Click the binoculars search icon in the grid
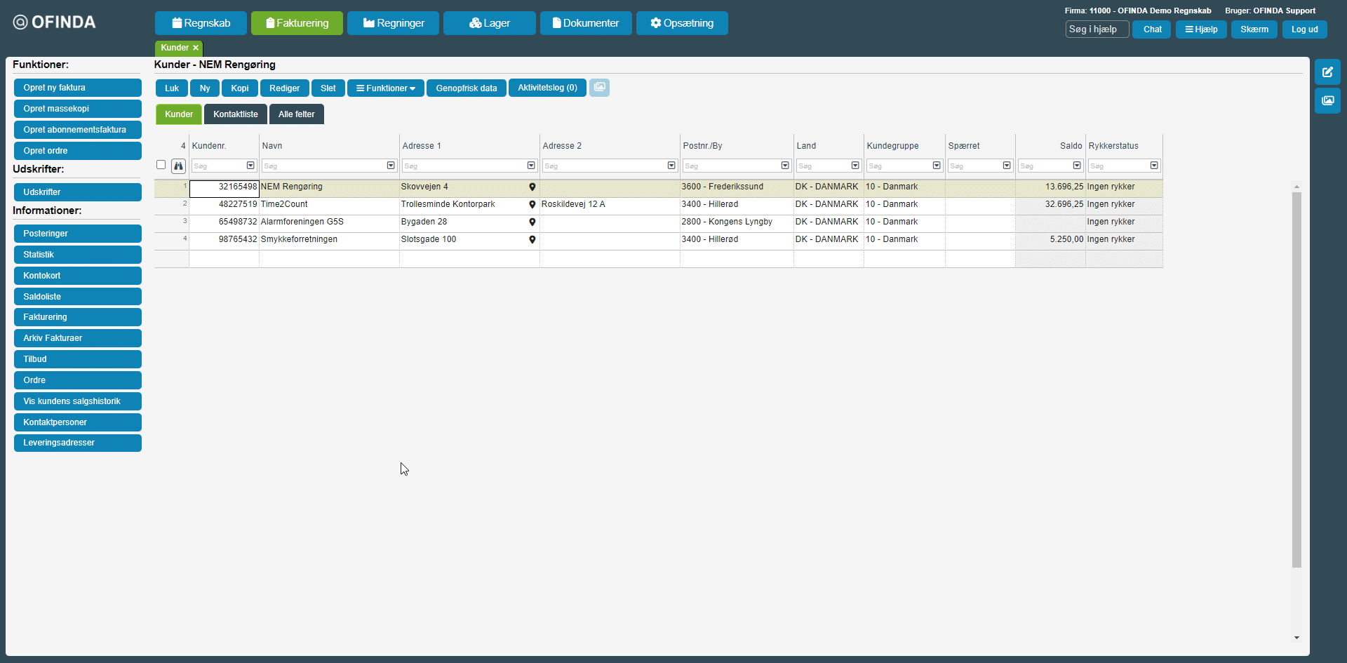Screen dimensions: 1347x663 click(178, 166)
